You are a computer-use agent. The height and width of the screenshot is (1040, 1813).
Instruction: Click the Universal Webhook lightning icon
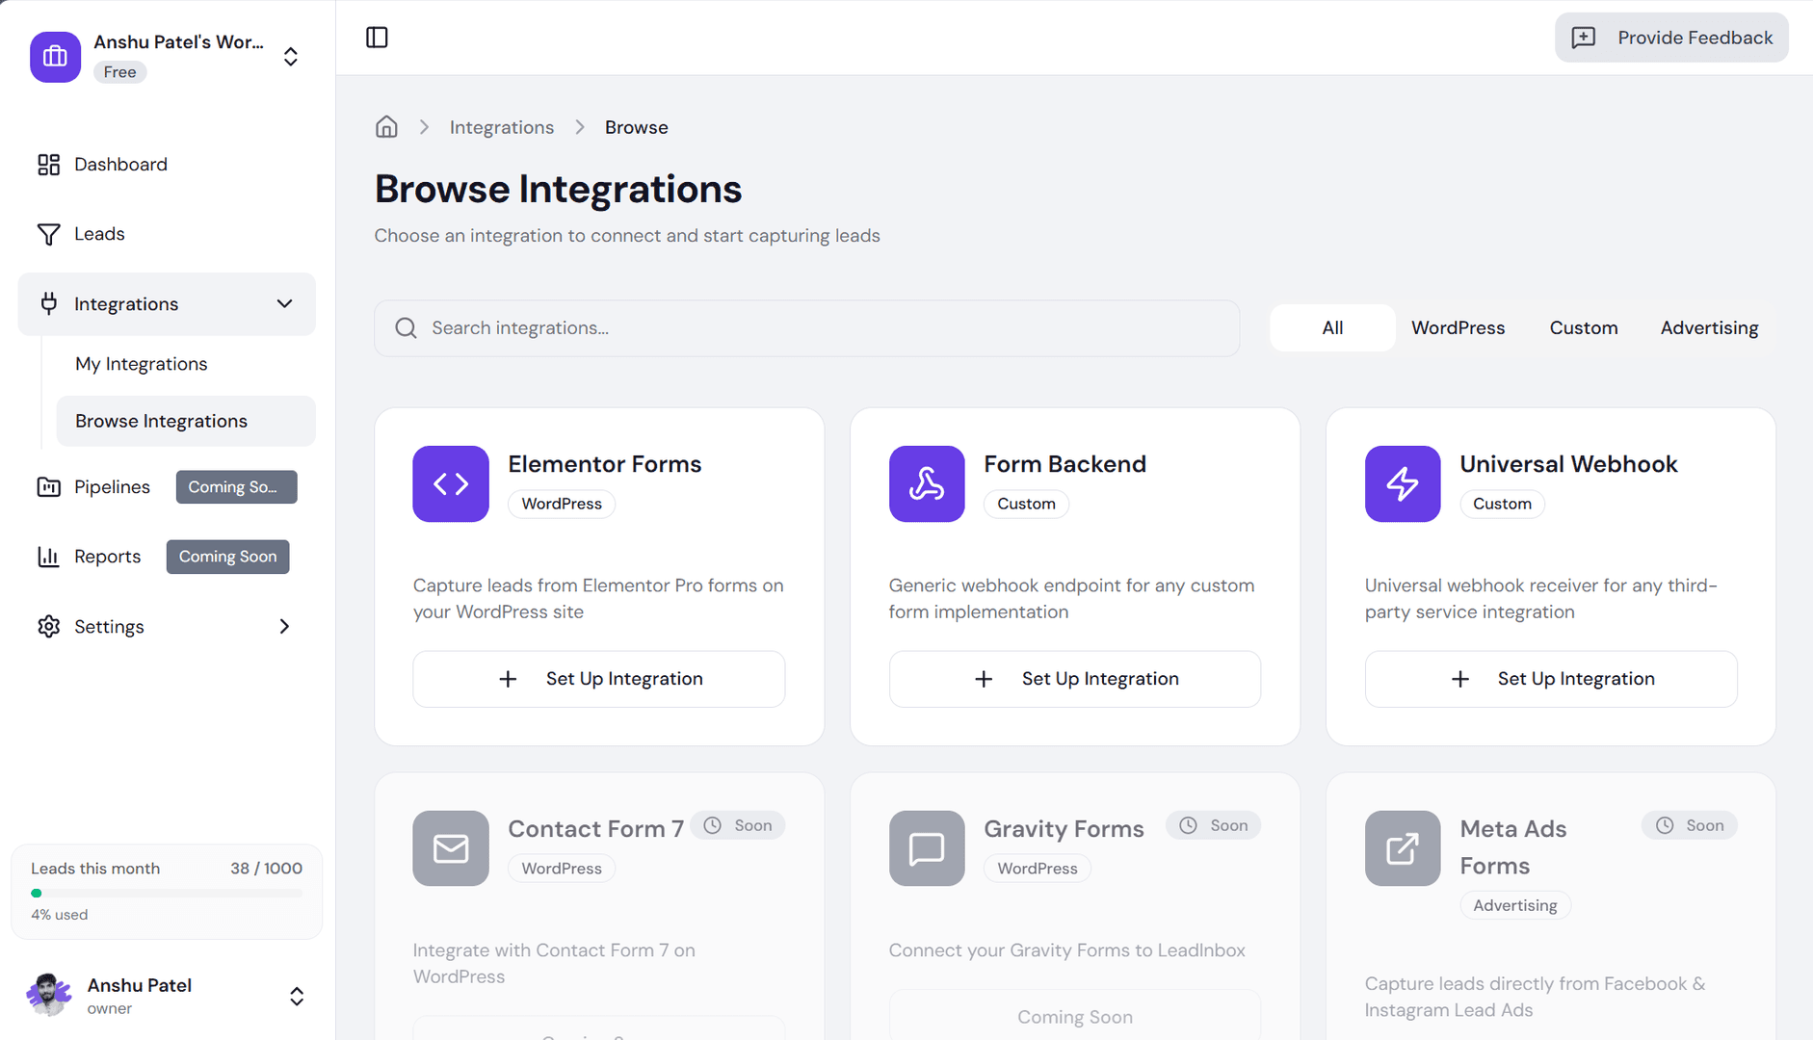pyautogui.click(x=1403, y=483)
